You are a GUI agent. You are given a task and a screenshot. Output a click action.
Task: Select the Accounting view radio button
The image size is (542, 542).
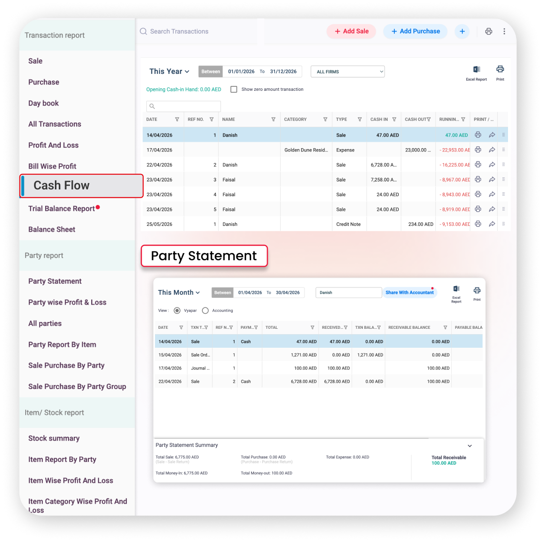coord(205,310)
